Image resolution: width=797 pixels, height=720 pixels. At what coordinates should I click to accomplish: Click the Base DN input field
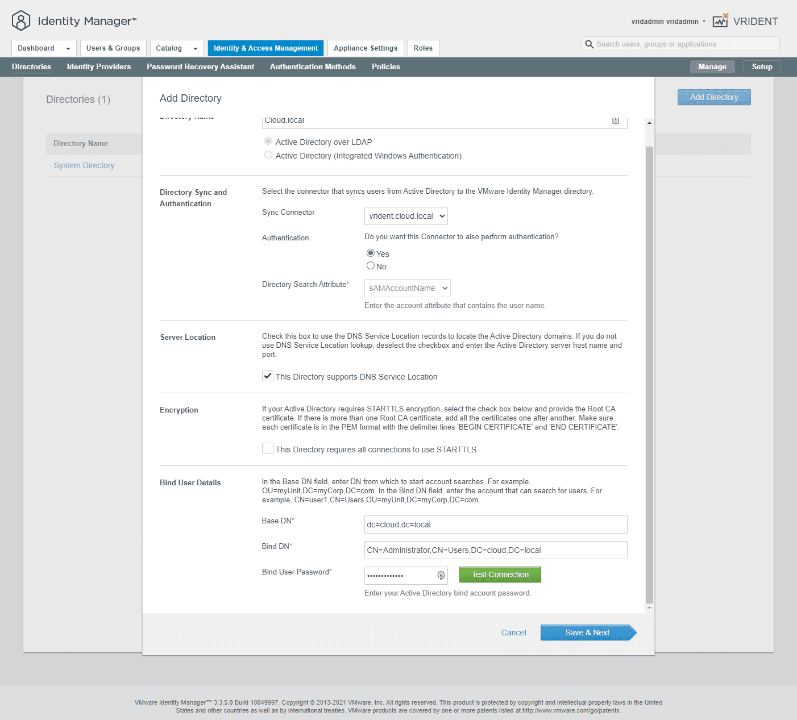(496, 525)
